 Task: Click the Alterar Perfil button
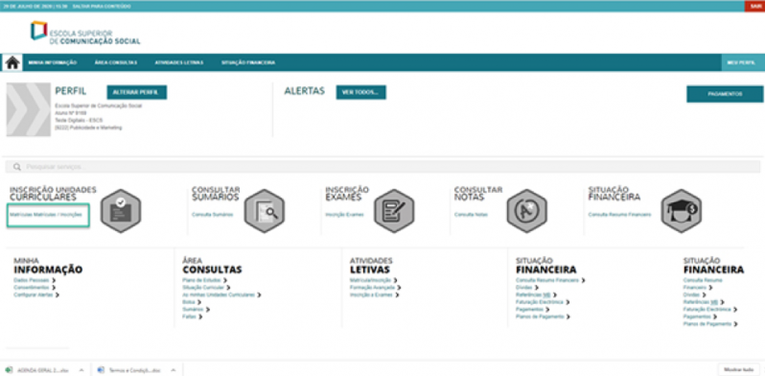click(136, 92)
